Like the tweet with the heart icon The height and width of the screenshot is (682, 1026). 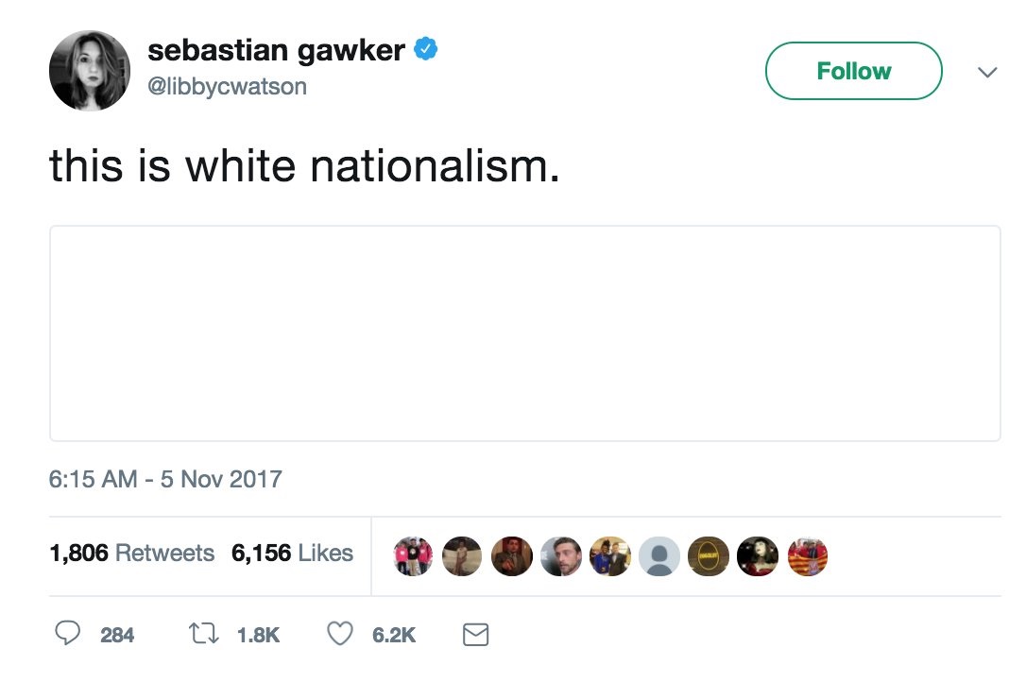(339, 634)
